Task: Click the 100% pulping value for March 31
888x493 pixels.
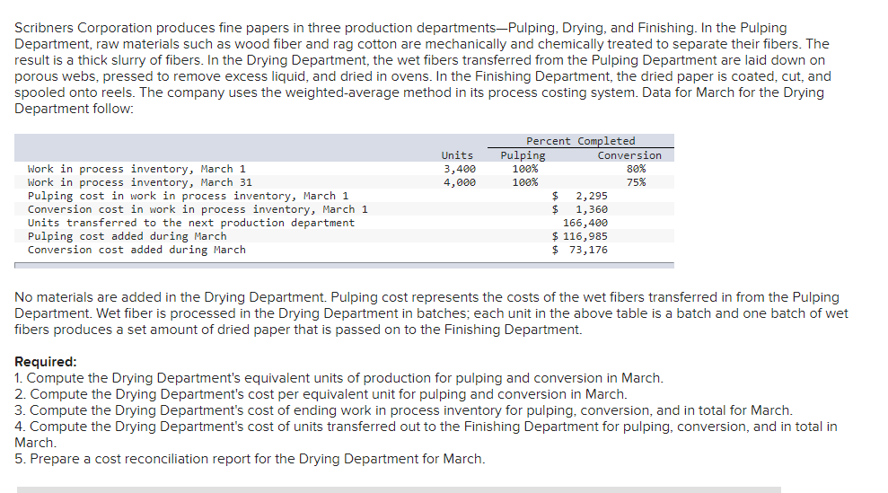Action: [525, 182]
